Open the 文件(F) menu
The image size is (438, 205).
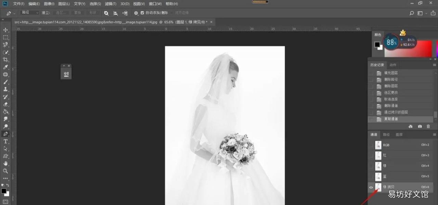pyautogui.click(x=18, y=4)
